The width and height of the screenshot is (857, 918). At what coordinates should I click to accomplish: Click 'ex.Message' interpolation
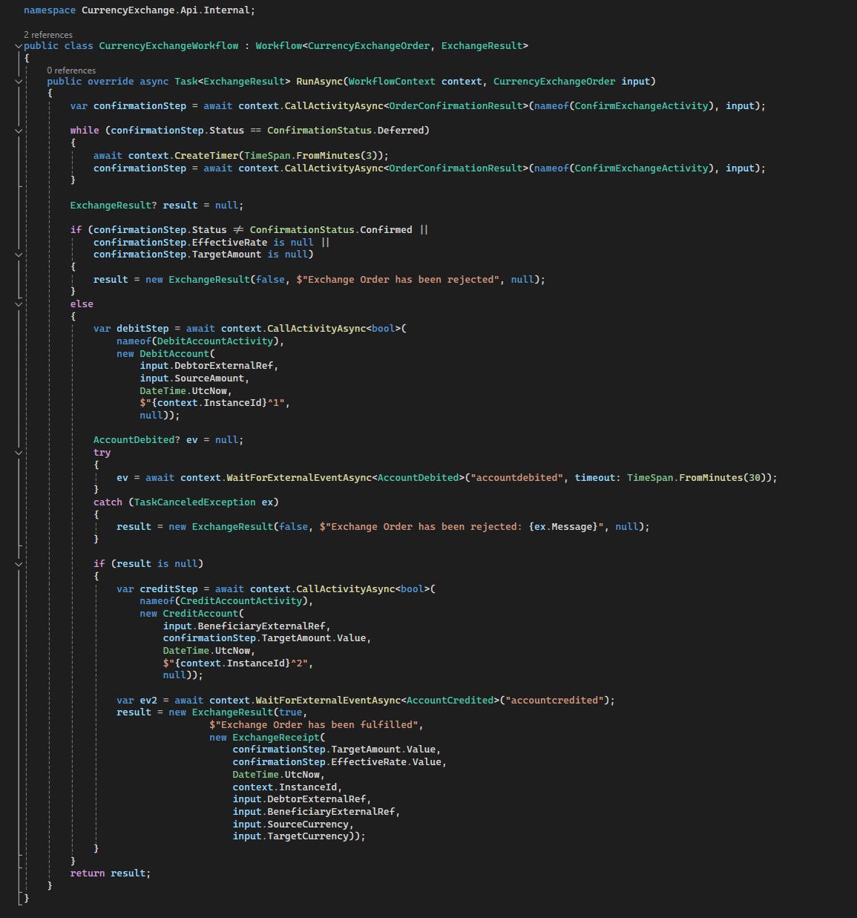click(563, 527)
